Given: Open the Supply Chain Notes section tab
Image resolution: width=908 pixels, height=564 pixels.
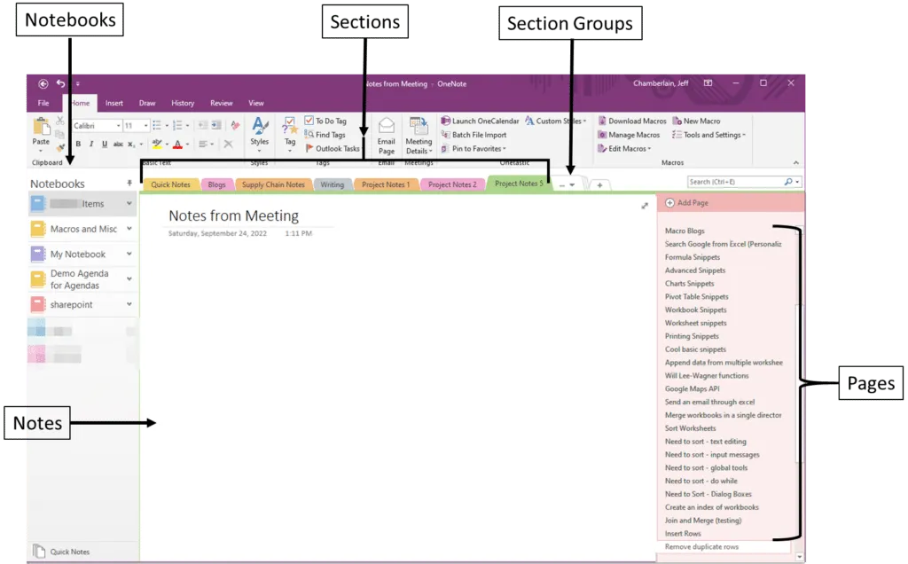Looking at the screenshot, I should [x=273, y=184].
